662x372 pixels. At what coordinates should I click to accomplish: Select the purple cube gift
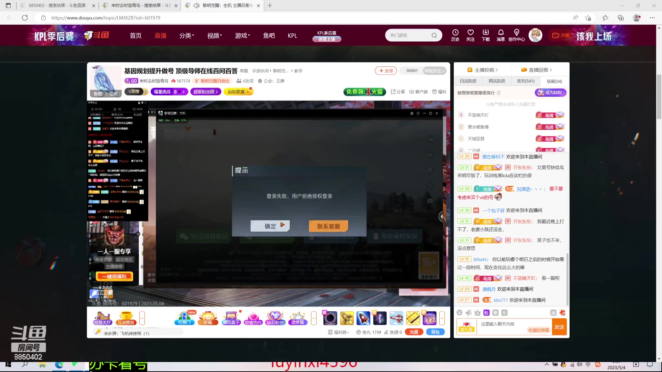(429, 318)
